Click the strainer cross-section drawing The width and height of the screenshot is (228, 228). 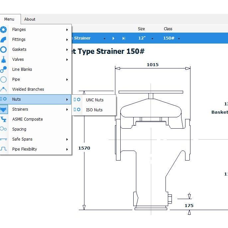click(153, 150)
